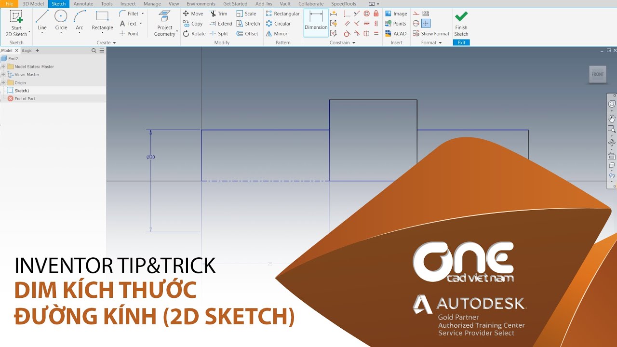Select the Rectangle tool

(x=102, y=20)
